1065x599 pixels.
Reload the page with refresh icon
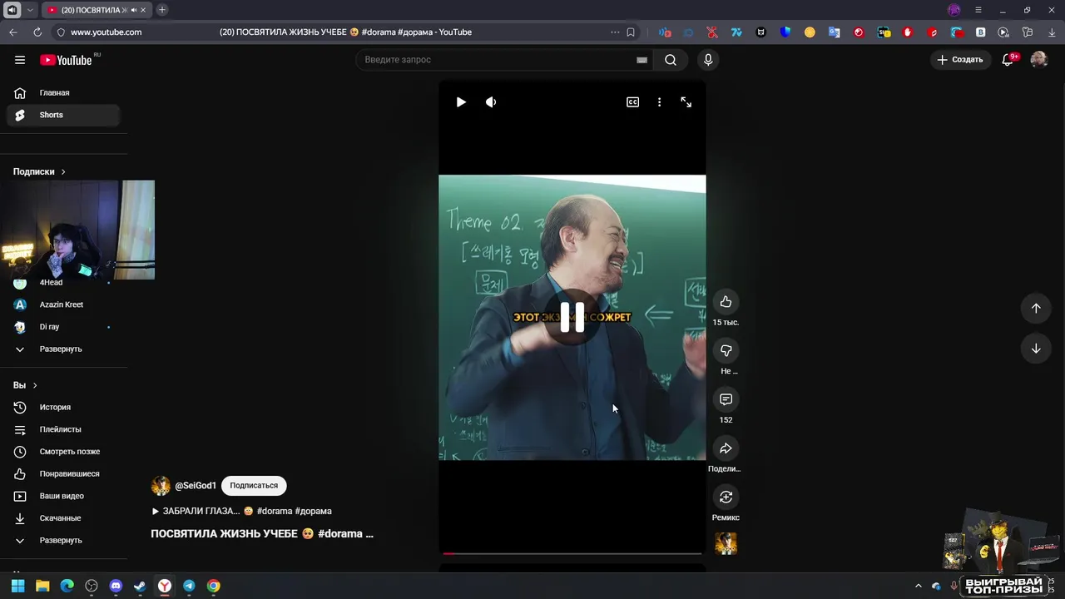pos(37,32)
